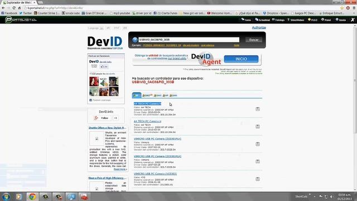The height and width of the screenshot is (201, 357).
Task: Open the Facebook bookmark
Action: pyautogui.click(x=9, y=13)
